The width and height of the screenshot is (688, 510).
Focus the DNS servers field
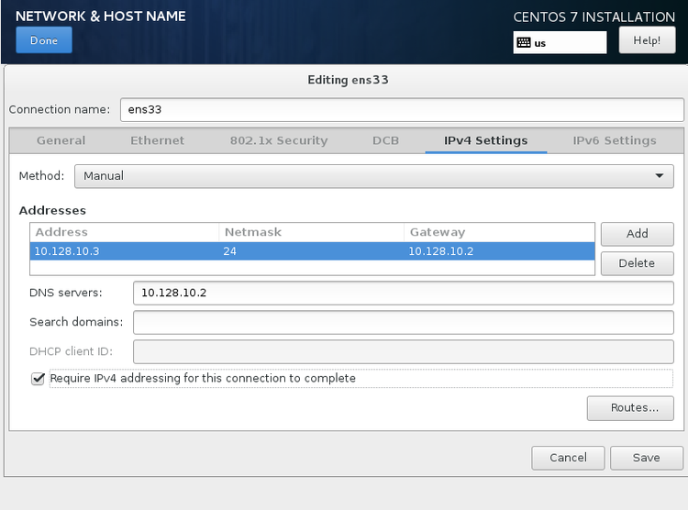coord(403,294)
